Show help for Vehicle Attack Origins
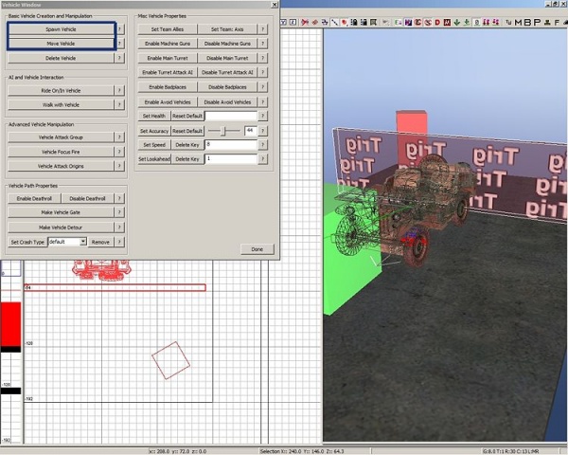The width and height of the screenshot is (568, 455). pos(120,166)
